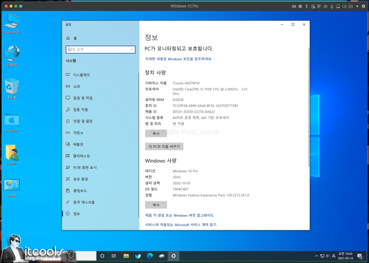Select the 제어판 (Control Panel) desktop icon
The image size is (369, 263).
coord(11,188)
